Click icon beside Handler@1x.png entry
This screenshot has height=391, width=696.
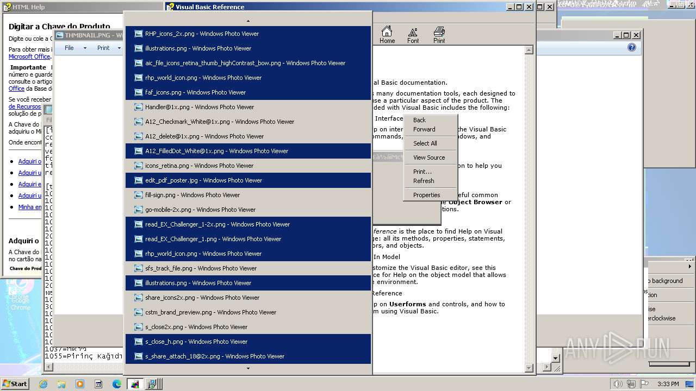138,107
